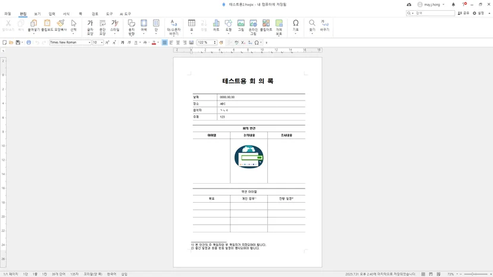Click the Open Folder icon in quick toolbar

click(x=11, y=42)
